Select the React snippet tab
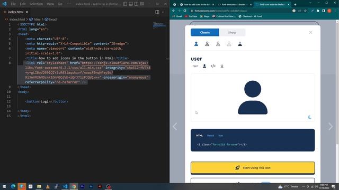 [x=210, y=136]
